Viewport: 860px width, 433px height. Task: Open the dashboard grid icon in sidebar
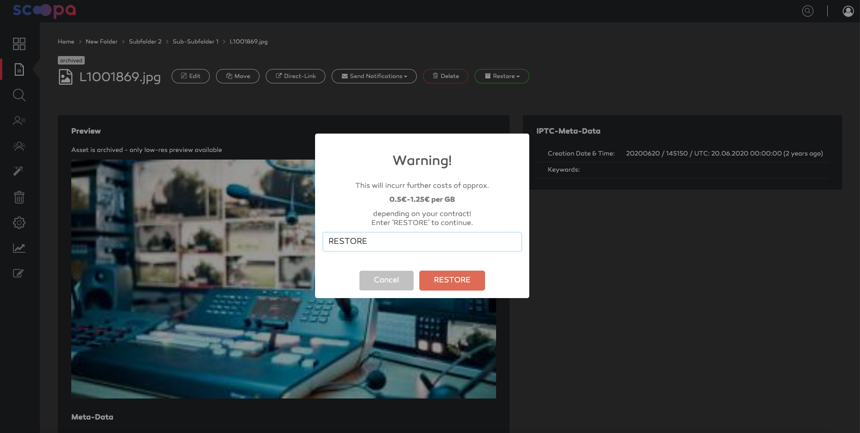(19, 44)
